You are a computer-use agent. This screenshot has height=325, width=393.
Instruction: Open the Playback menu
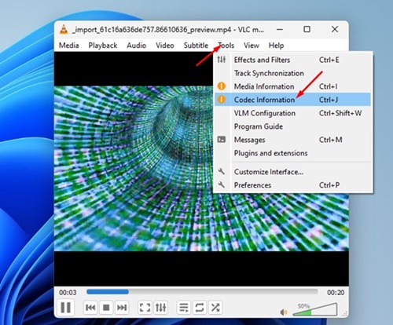pyautogui.click(x=103, y=46)
